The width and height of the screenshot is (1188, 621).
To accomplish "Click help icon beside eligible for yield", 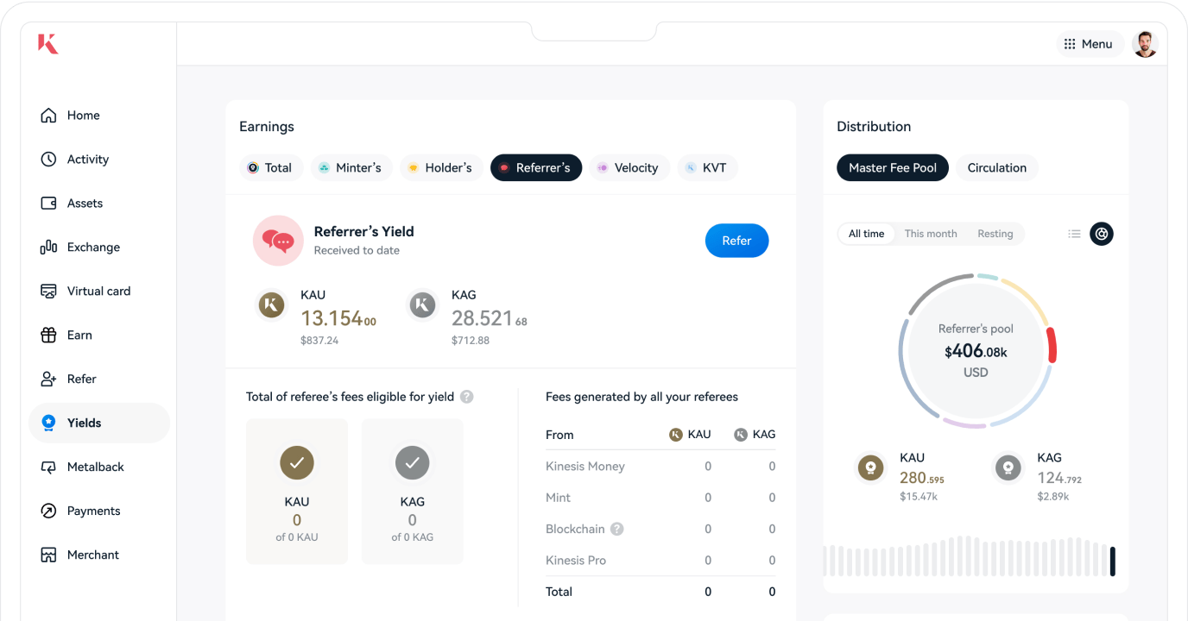I will pyautogui.click(x=466, y=397).
